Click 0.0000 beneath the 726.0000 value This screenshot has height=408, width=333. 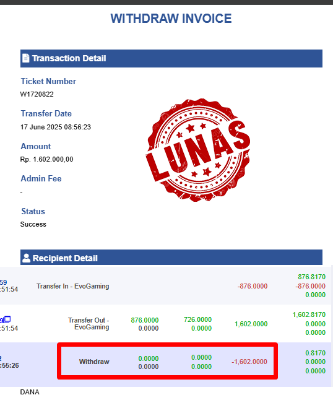[201, 328]
